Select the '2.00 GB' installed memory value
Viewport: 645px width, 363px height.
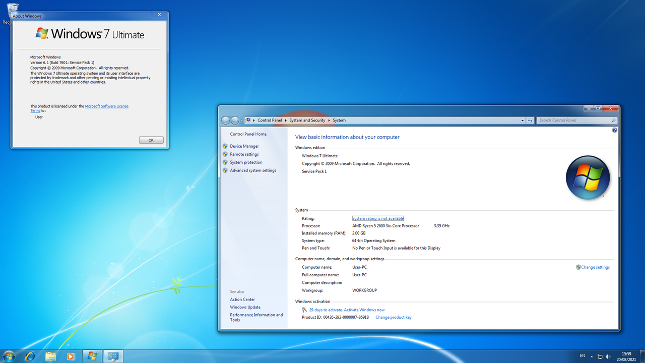(x=359, y=233)
